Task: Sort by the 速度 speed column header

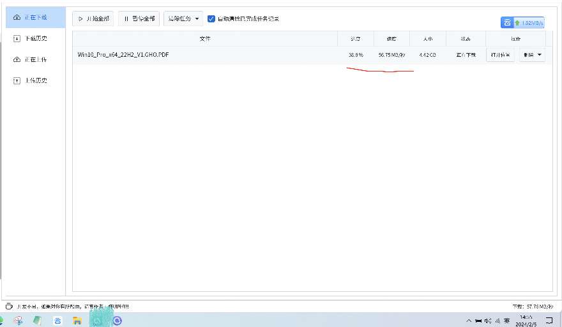Action: pos(391,39)
